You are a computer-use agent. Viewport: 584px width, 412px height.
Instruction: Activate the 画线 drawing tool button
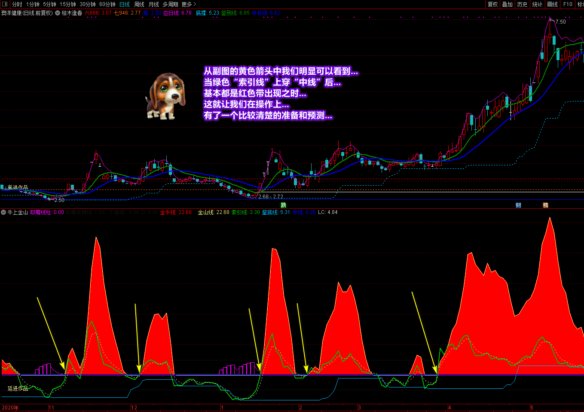(553, 4)
